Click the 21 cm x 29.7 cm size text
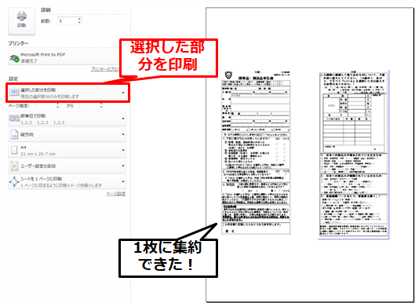The image size is (415, 303). (x=38, y=154)
